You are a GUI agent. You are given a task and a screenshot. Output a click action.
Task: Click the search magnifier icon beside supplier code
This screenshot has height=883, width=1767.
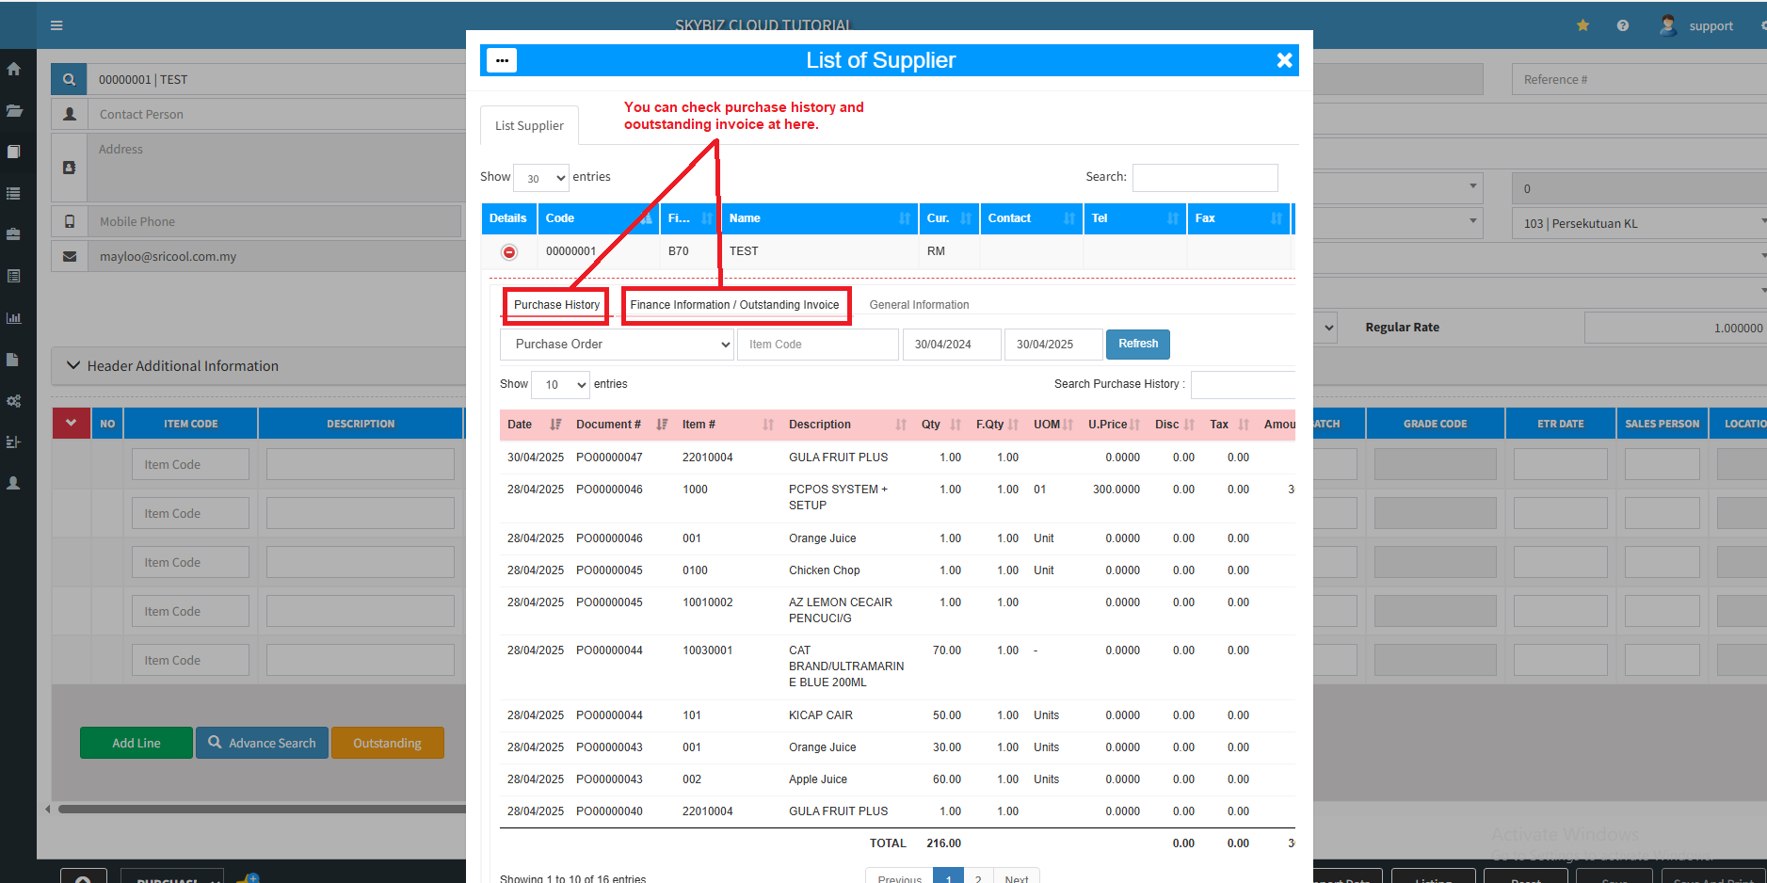pyautogui.click(x=69, y=80)
